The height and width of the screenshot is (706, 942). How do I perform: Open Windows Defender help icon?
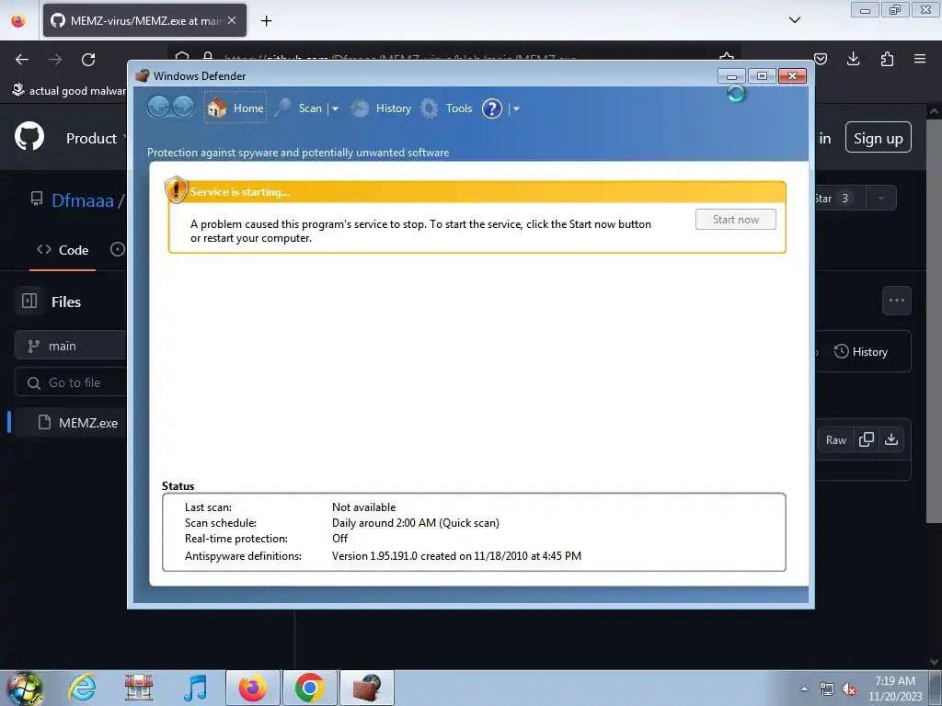pyautogui.click(x=492, y=108)
